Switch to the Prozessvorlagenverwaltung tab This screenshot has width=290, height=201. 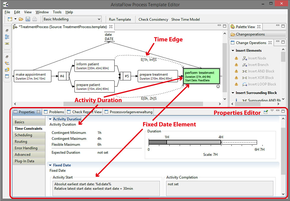(129, 112)
